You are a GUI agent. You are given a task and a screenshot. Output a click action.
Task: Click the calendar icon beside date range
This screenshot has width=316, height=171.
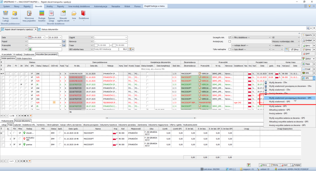30,37
